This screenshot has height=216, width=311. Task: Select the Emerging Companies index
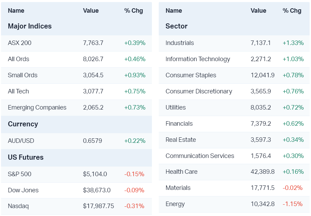[37, 107]
